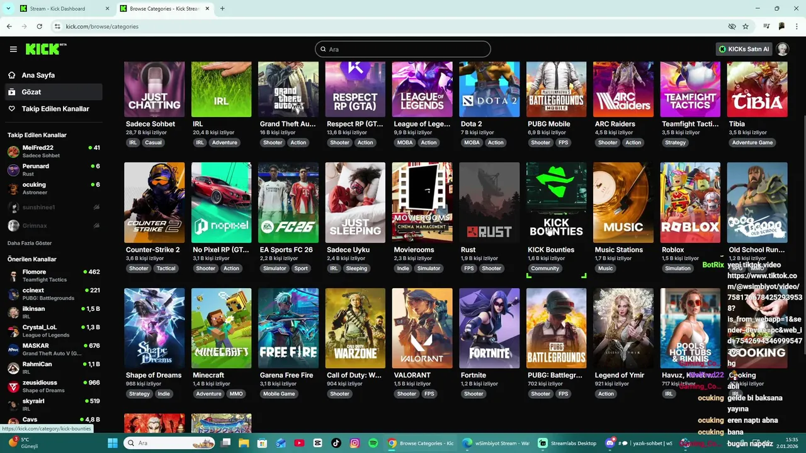The height and width of the screenshot is (453, 806).
Task: Open Takip Edilen Kanallar in sidebar
Action: 54,109
